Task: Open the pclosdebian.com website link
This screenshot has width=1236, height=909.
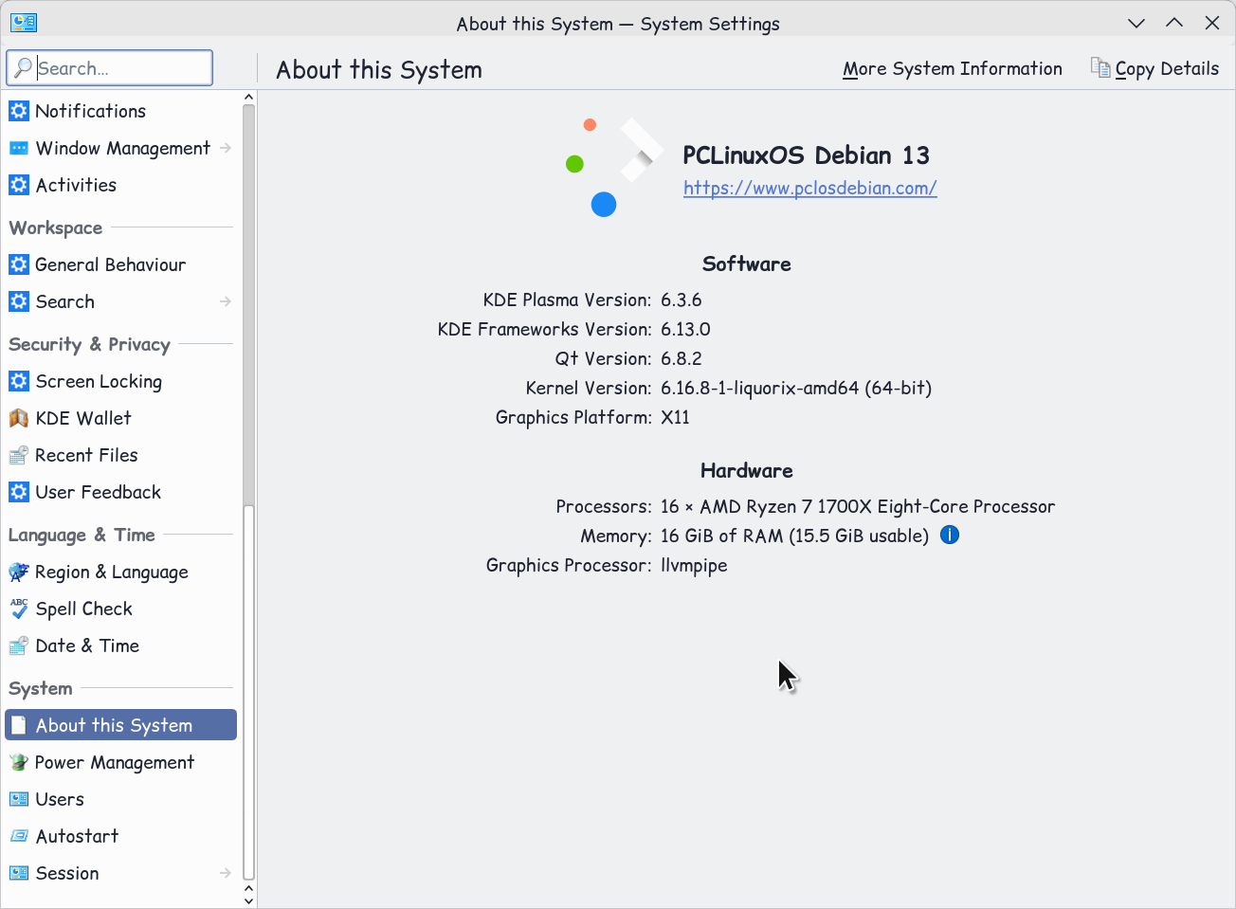Action: [809, 188]
